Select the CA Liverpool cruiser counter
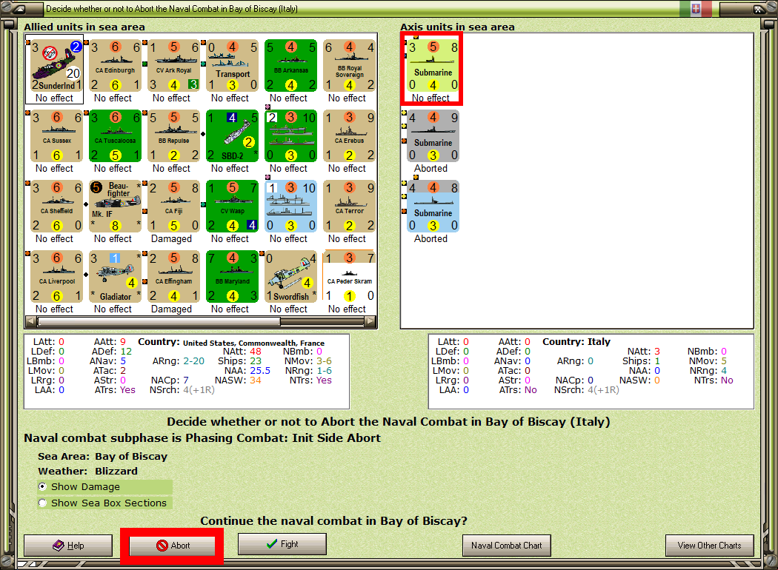The height and width of the screenshot is (570, 778). pos(56,277)
